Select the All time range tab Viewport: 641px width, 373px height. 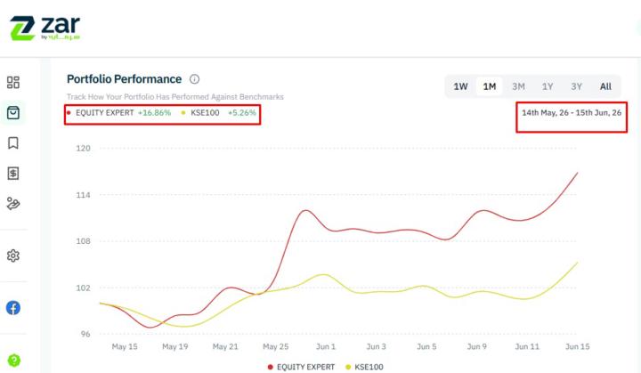[605, 86]
